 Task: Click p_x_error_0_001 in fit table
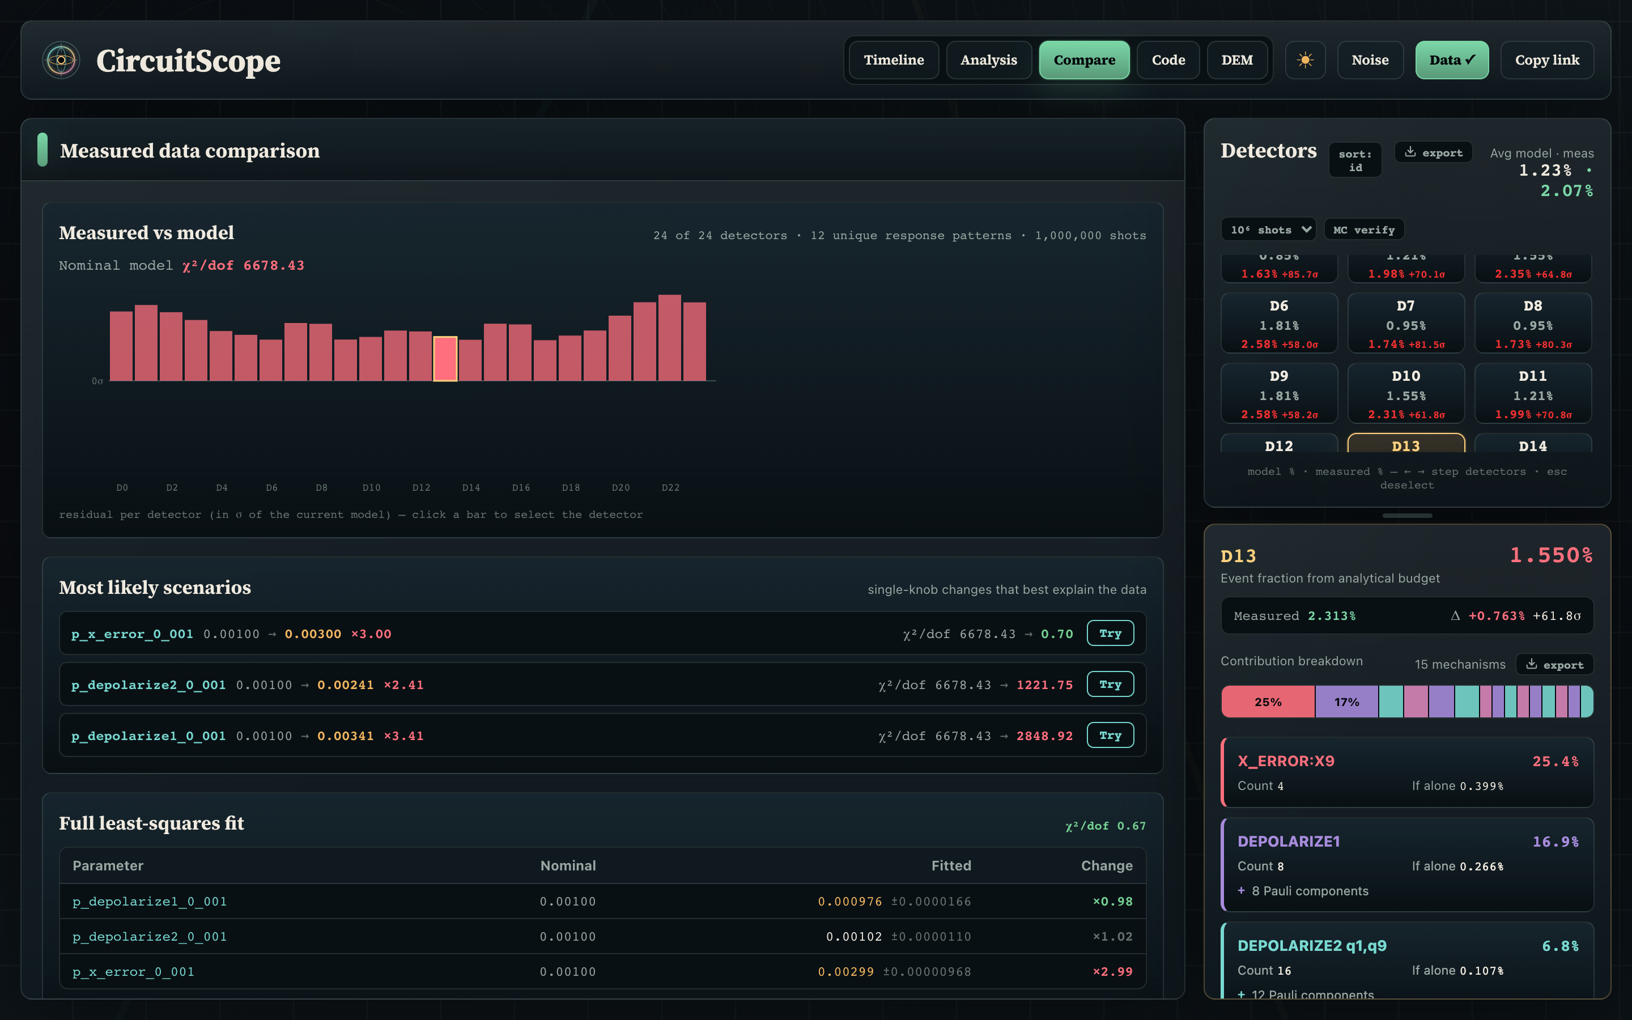coord(134,971)
